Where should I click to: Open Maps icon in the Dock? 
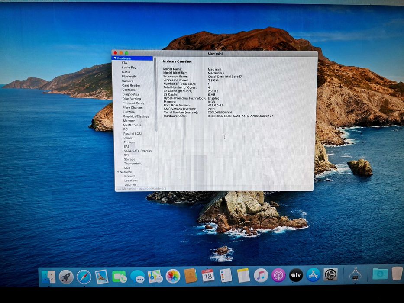click(155, 277)
